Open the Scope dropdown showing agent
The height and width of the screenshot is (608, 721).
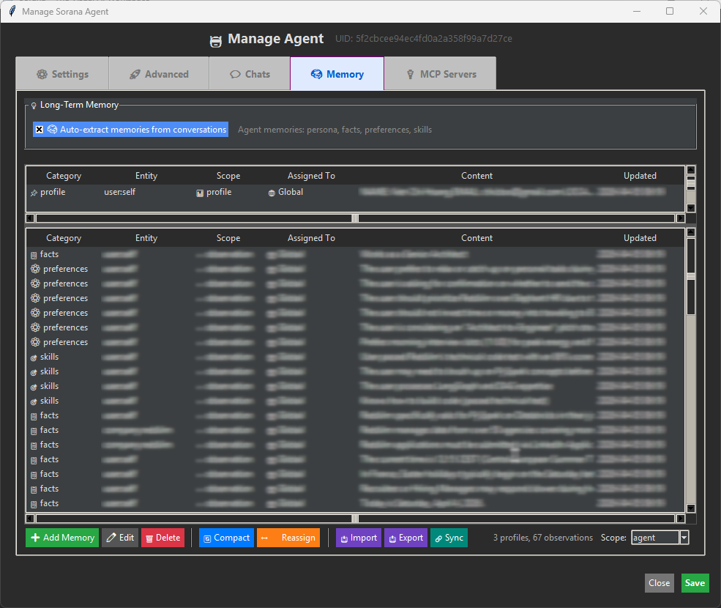[684, 537]
